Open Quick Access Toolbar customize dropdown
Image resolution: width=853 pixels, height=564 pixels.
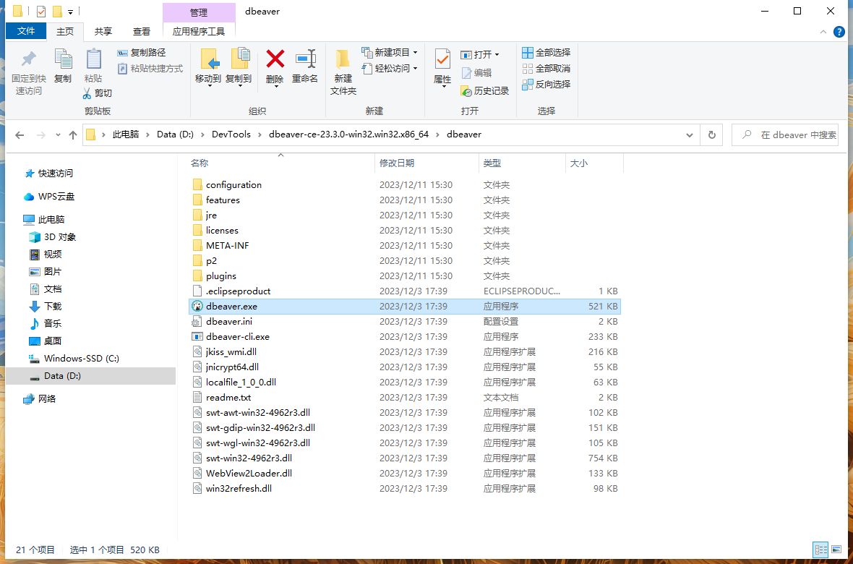(70, 12)
